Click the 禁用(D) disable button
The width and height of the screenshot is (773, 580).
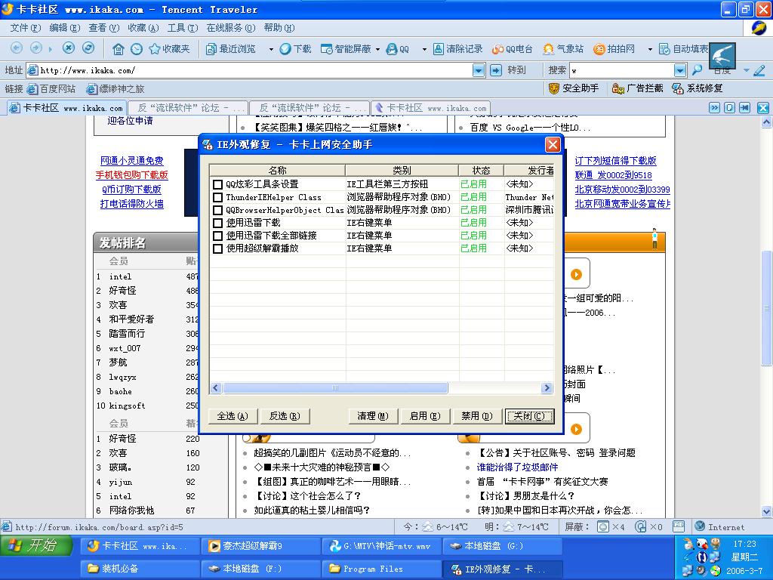[477, 416]
